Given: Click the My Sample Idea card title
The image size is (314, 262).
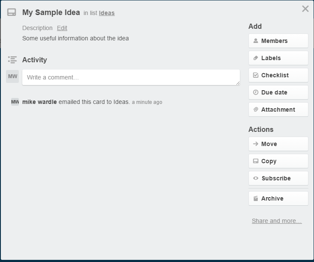Looking at the screenshot, I should pyautogui.click(x=51, y=12).
